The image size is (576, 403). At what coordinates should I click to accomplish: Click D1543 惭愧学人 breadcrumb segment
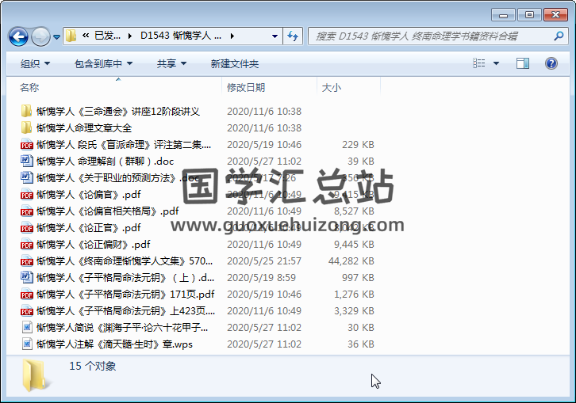(181, 36)
